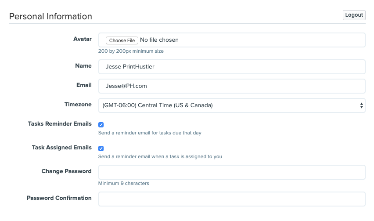Screen dimensions: 374x221
Task: Click the Email field label
Action: coord(84,85)
